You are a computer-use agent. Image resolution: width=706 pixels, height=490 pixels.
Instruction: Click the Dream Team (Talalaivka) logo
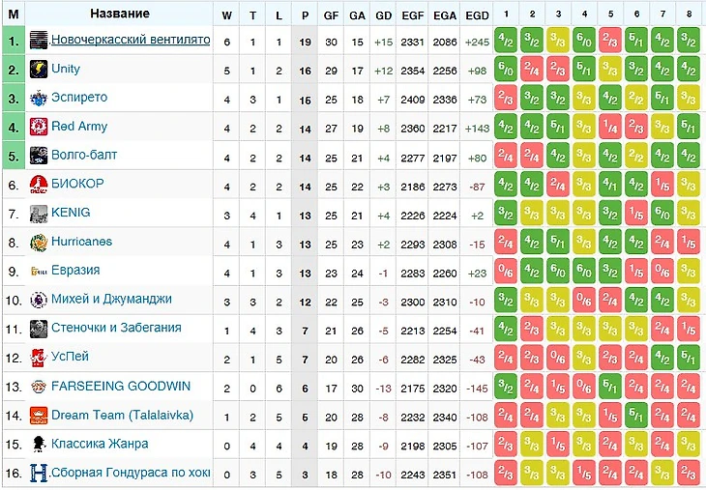click(39, 416)
